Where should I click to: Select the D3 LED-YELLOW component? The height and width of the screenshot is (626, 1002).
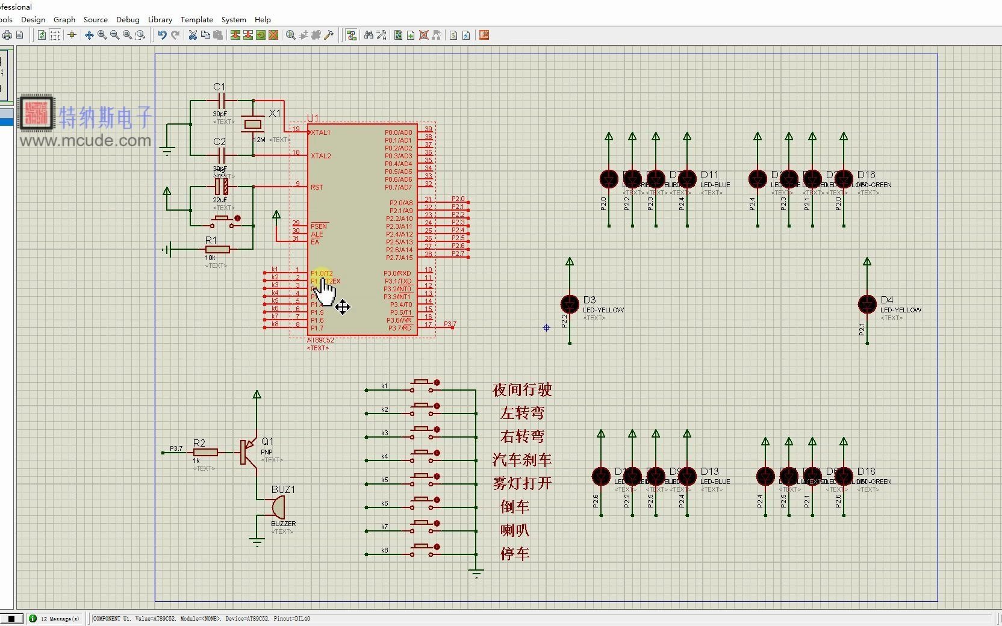click(570, 304)
